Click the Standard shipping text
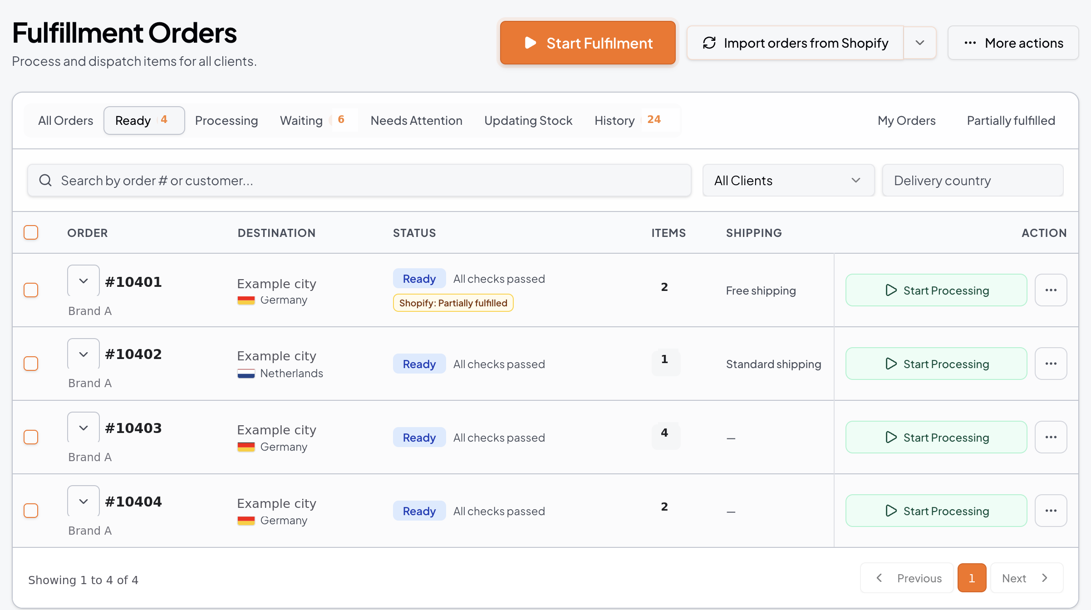Image resolution: width=1091 pixels, height=610 pixels. pos(773,364)
